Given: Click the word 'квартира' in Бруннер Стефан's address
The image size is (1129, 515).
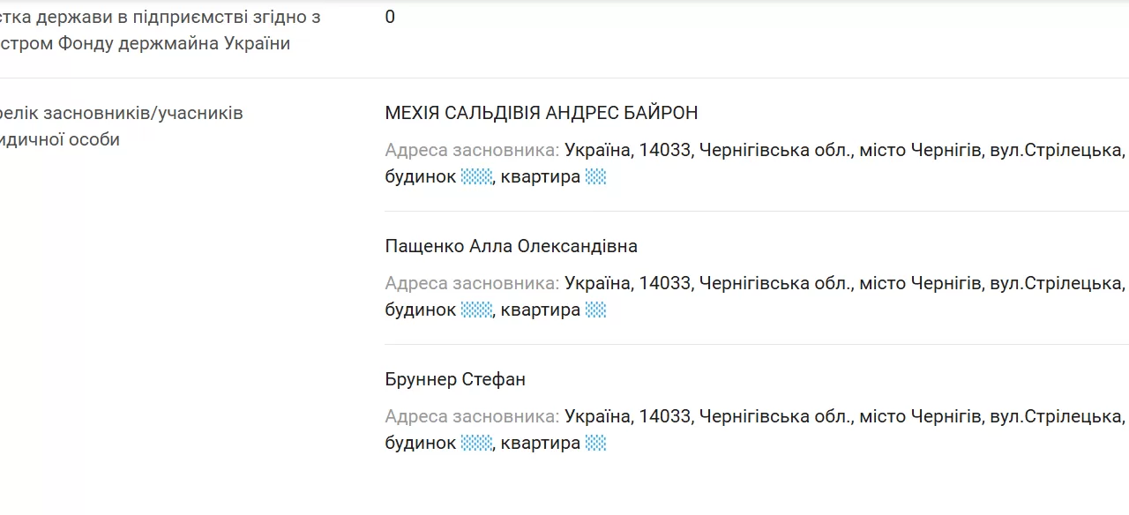Looking at the screenshot, I should (x=540, y=444).
